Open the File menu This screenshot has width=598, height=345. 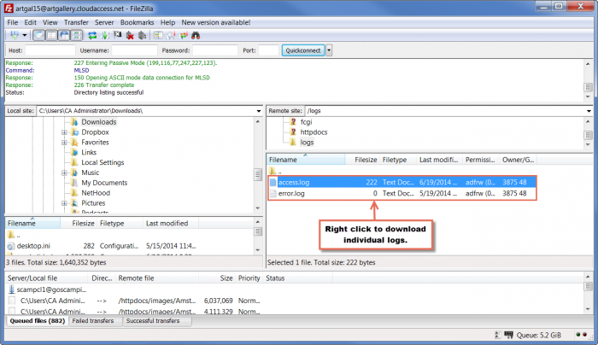[x=13, y=22]
